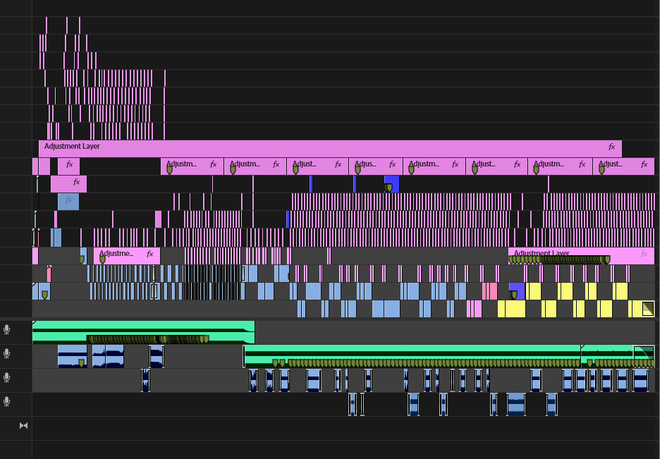Click the mix track bowtie icon below the audio tracks
This screenshot has width=660, height=459.
tap(23, 425)
